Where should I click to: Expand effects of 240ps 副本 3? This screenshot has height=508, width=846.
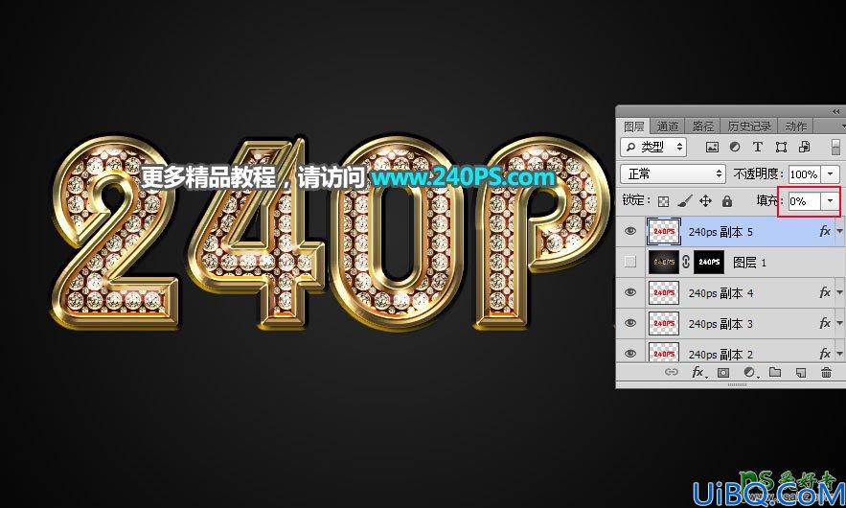click(x=839, y=323)
